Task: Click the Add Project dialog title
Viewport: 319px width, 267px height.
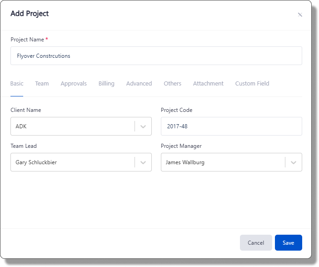Action: [30, 14]
